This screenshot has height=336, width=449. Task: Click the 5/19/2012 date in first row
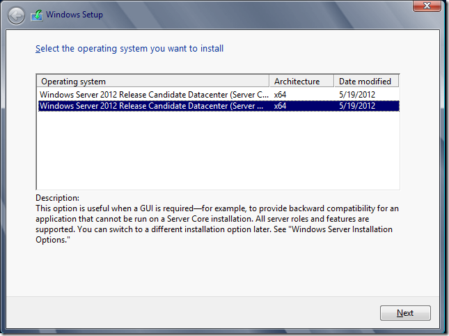pos(357,94)
